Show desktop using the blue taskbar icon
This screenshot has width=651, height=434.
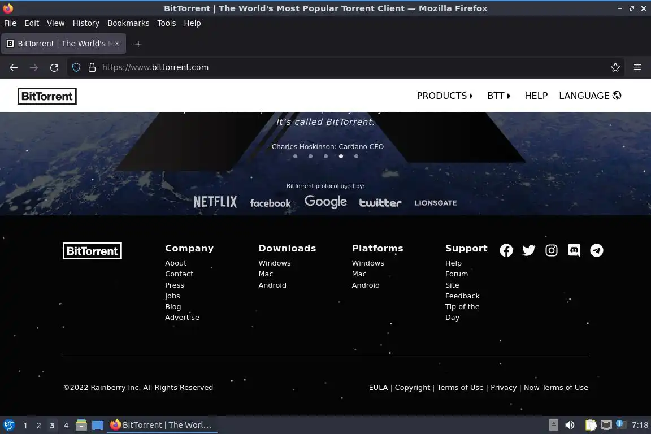coord(98,425)
